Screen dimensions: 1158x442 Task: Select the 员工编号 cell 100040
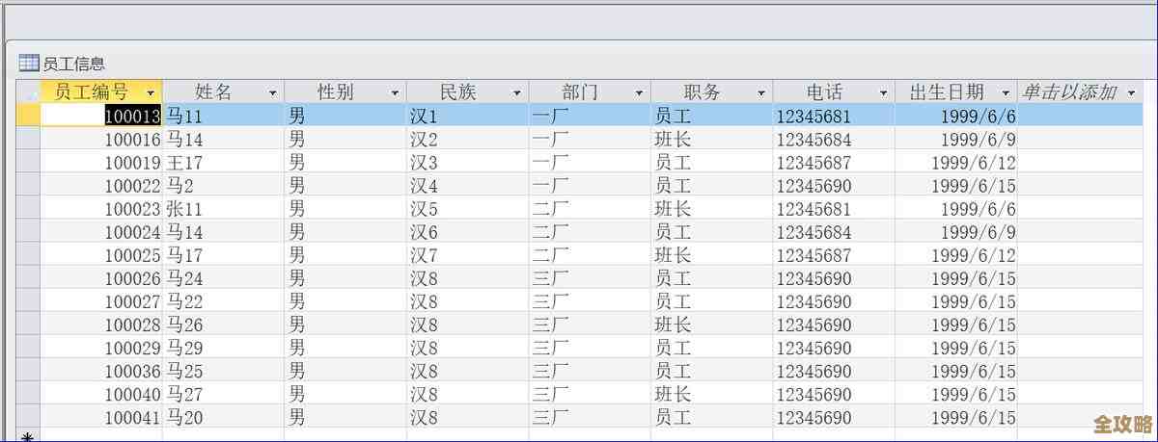(101, 394)
